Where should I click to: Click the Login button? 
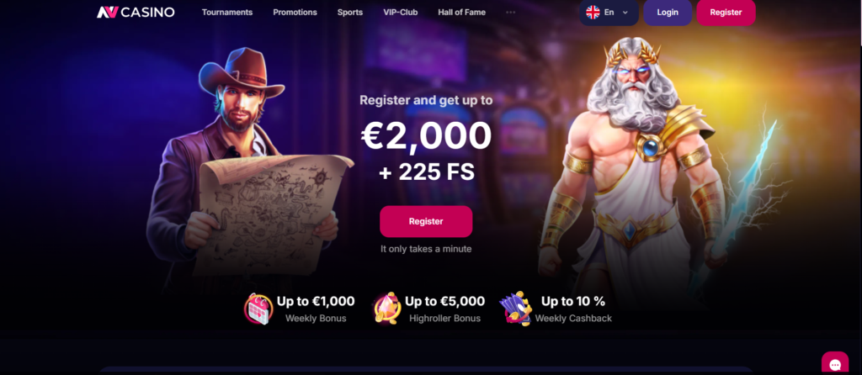tap(668, 12)
